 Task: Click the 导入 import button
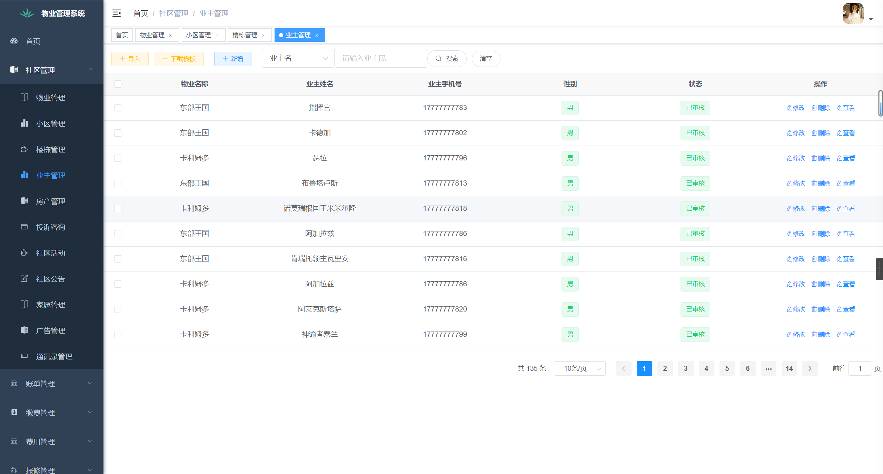click(130, 59)
